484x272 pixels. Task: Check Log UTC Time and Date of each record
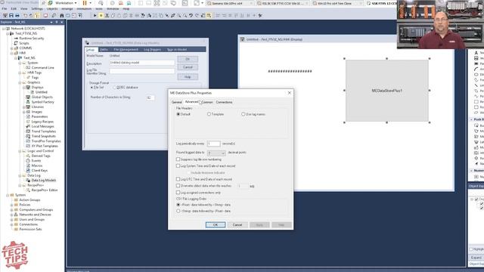pos(178,179)
